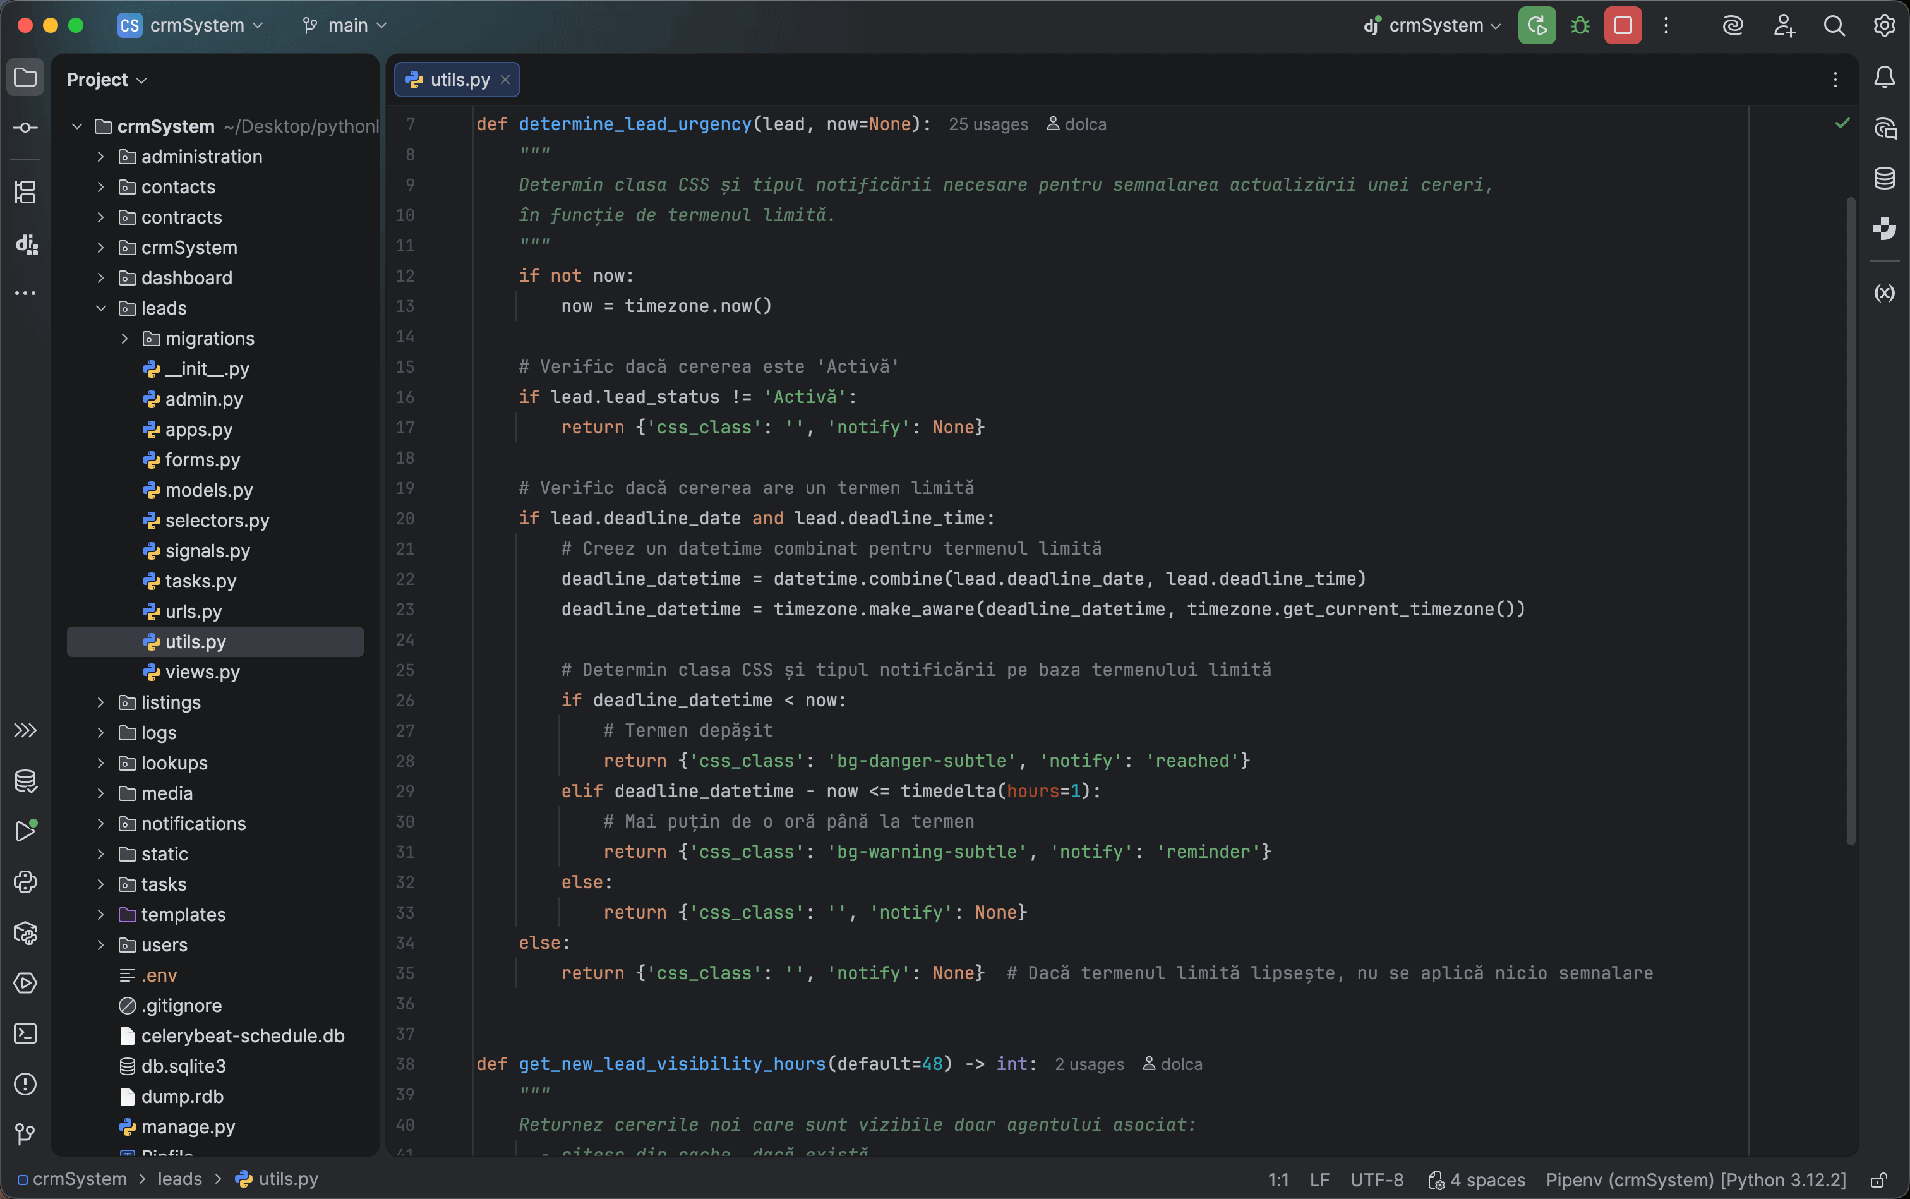Open IDE Settings via the gear icon
This screenshot has width=1910, height=1199.
[x=1885, y=25]
